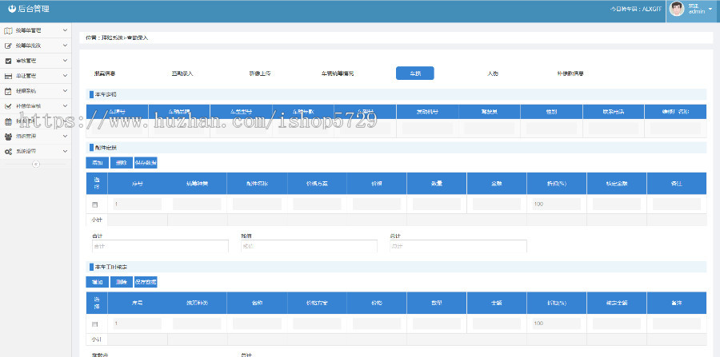Open the calendar grid icon sidebar menu

8,121
